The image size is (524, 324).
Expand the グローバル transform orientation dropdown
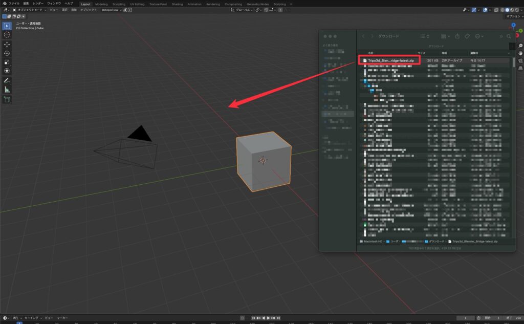point(242,10)
